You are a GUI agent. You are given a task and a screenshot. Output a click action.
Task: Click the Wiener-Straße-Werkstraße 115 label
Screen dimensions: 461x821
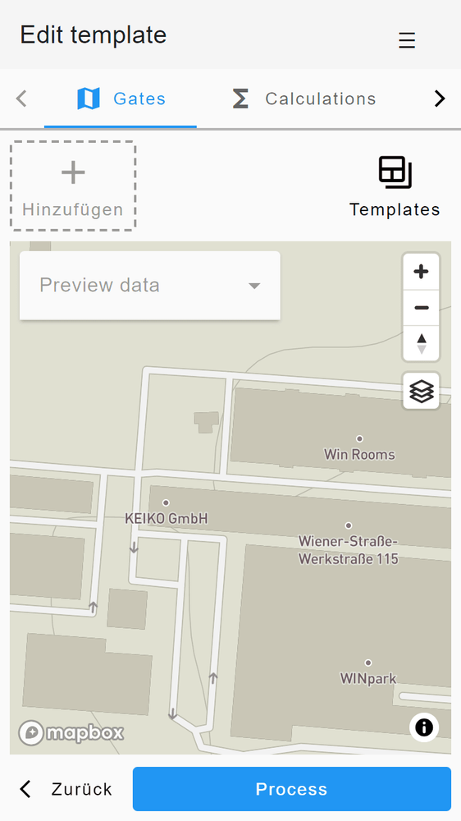point(349,550)
